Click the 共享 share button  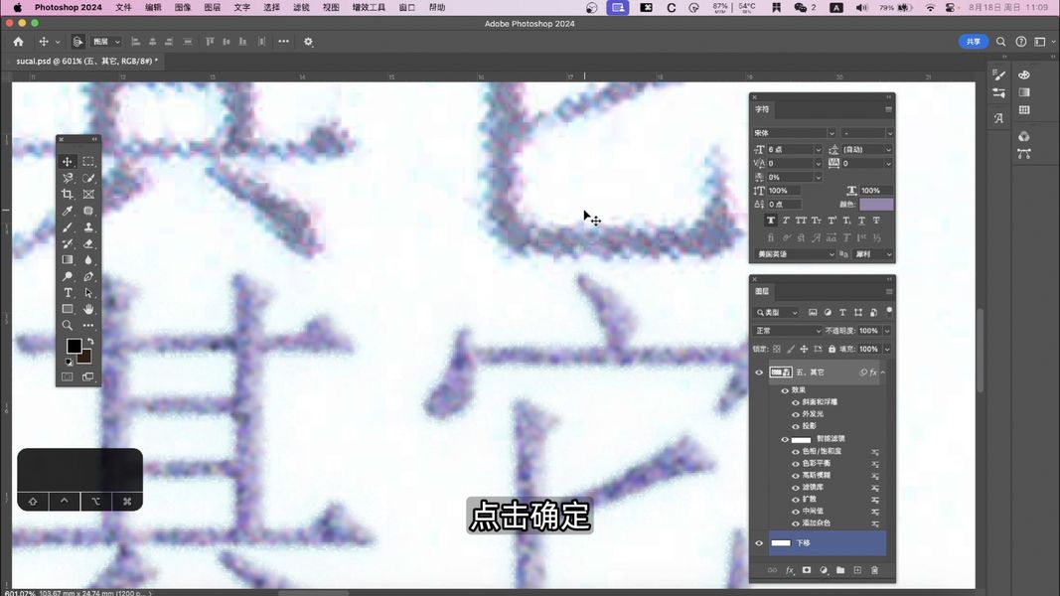tap(974, 42)
